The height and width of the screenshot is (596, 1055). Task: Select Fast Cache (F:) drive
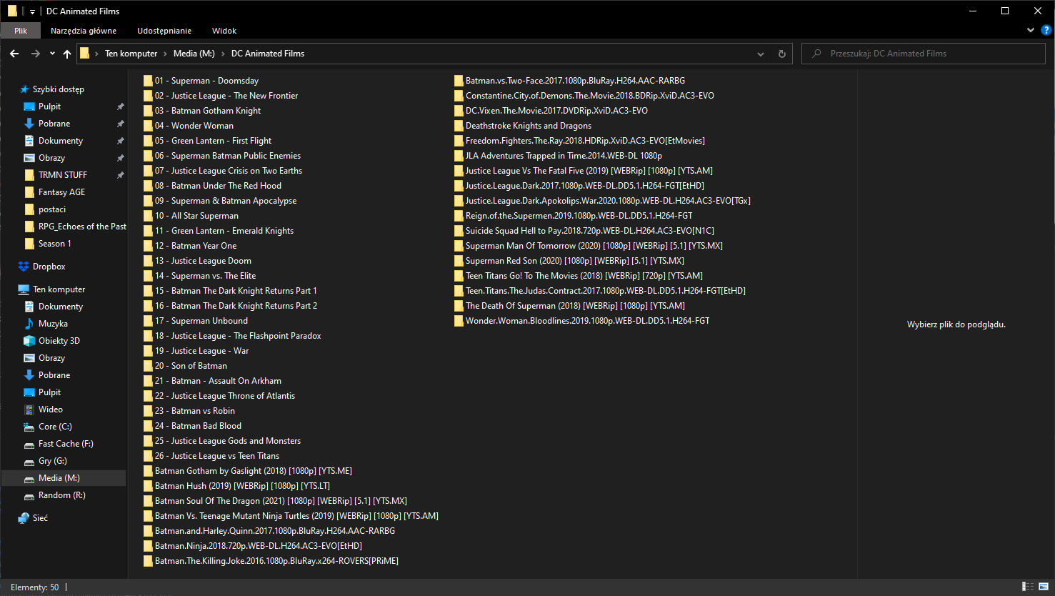[66, 444]
